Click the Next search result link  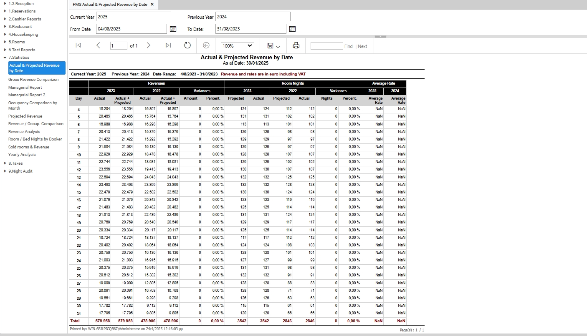362,46
